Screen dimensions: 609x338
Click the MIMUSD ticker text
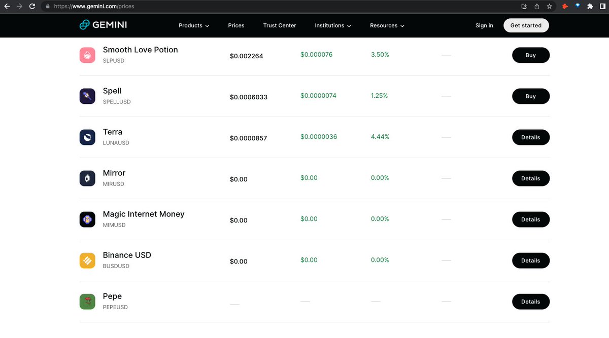[114, 225]
